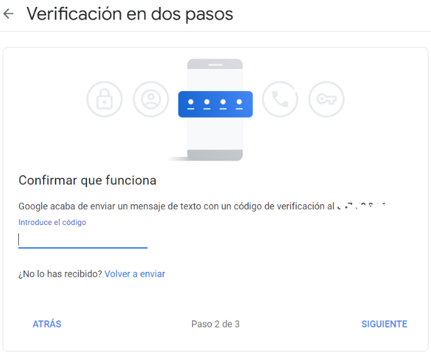Screen dimensions: 431x354
Task: Click the first dot in the blue code badge
Action: pyautogui.click(x=191, y=102)
